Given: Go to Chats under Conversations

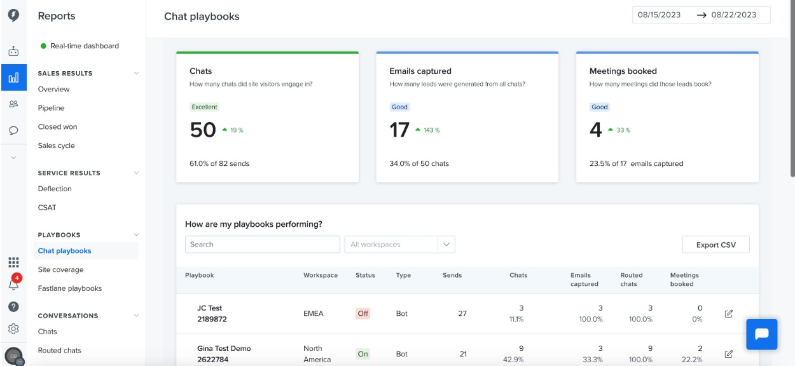Looking at the screenshot, I should [48, 331].
